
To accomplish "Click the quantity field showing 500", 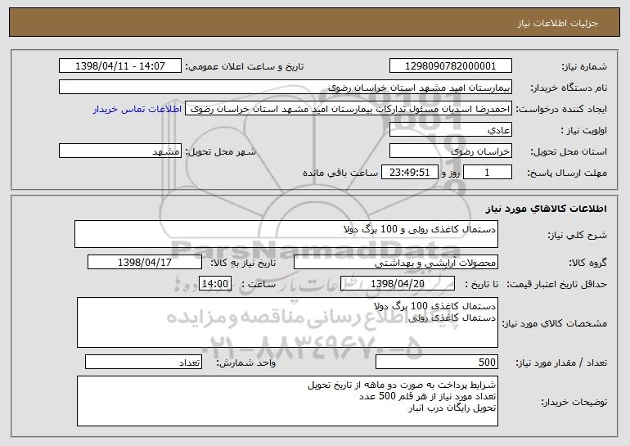I will [437, 362].
